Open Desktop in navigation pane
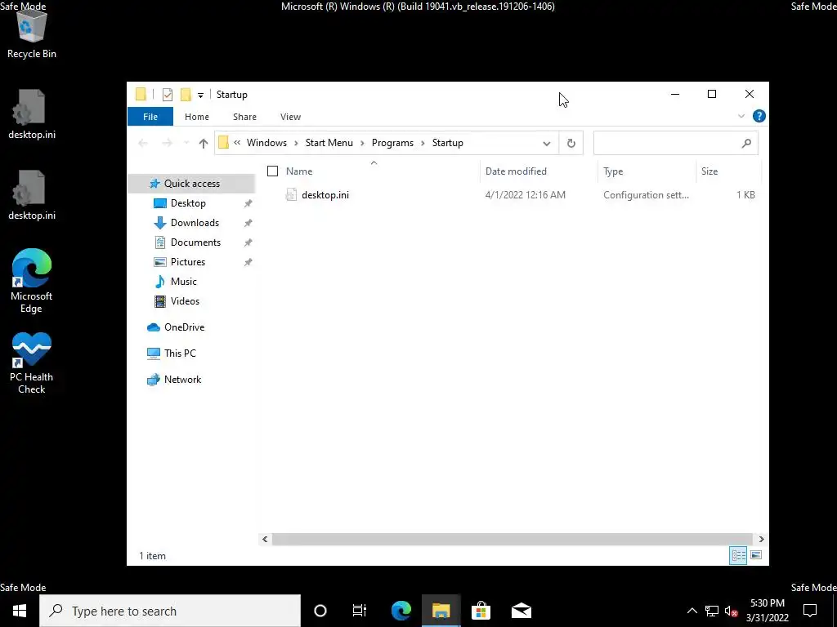The width and height of the screenshot is (837, 627). [188, 203]
